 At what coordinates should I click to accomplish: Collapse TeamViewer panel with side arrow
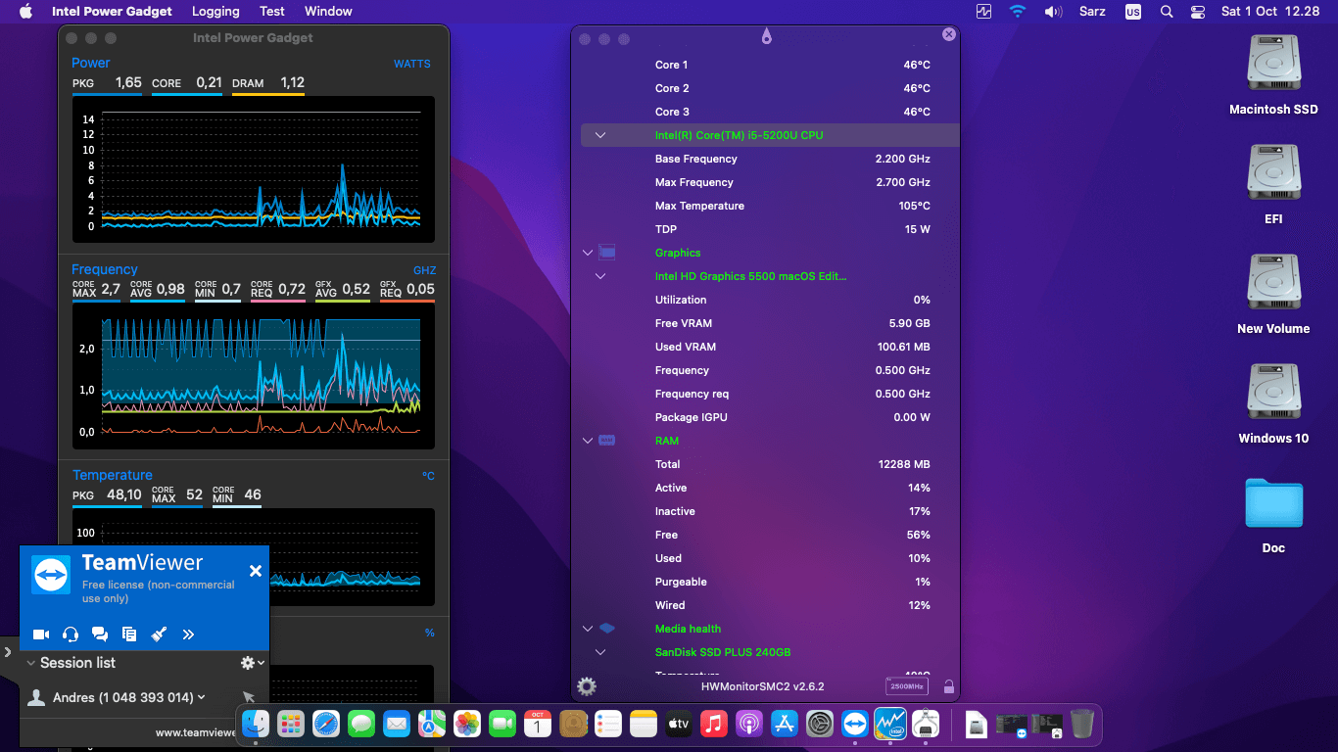pos(8,650)
